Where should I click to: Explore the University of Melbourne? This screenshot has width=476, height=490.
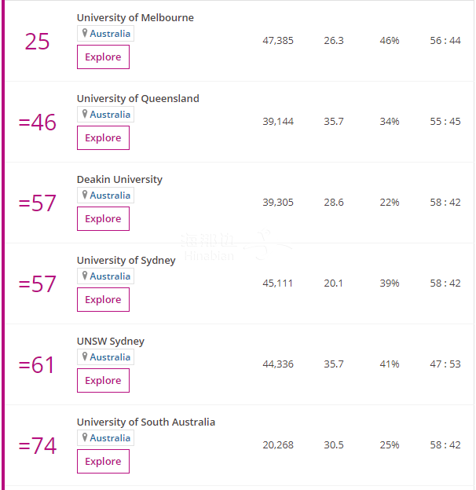(103, 57)
